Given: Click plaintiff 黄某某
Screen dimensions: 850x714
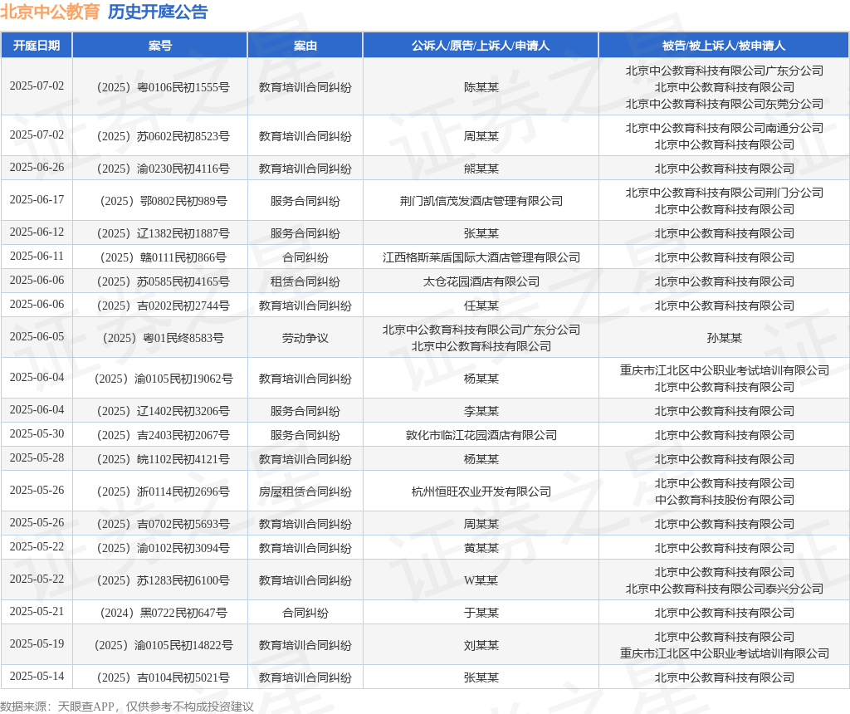Looking at the screenshot, I should [481, 548].
